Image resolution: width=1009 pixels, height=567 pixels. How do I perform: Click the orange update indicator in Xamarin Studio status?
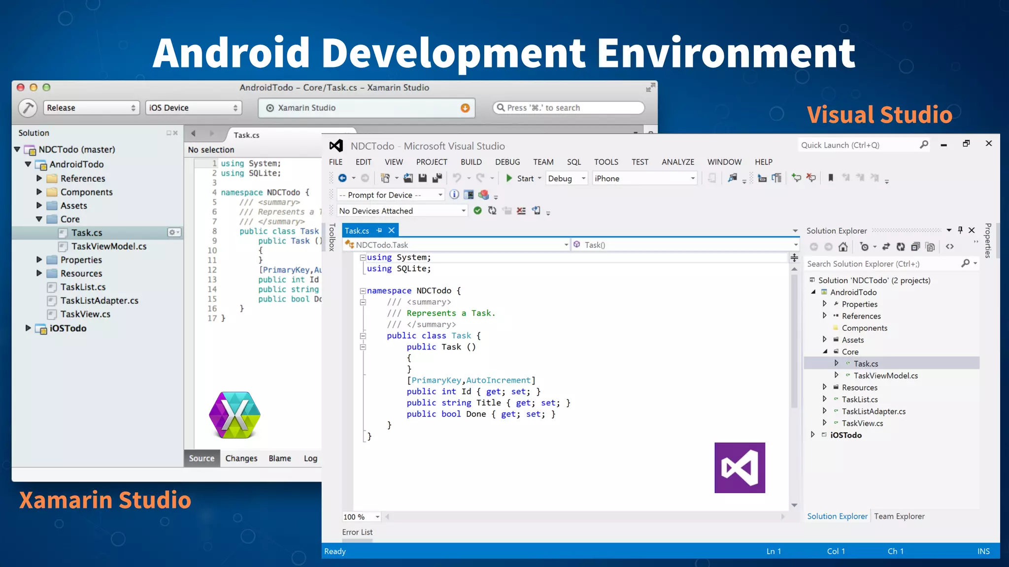465,108
